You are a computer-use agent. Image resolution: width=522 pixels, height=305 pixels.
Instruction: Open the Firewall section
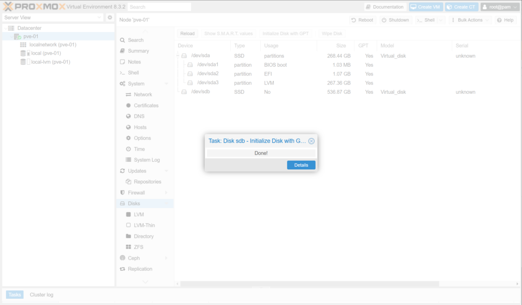136,193
